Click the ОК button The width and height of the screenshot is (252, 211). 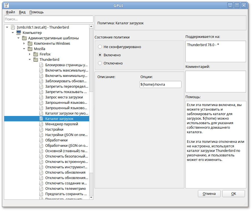pyautogui.click(x=233, y=193)
